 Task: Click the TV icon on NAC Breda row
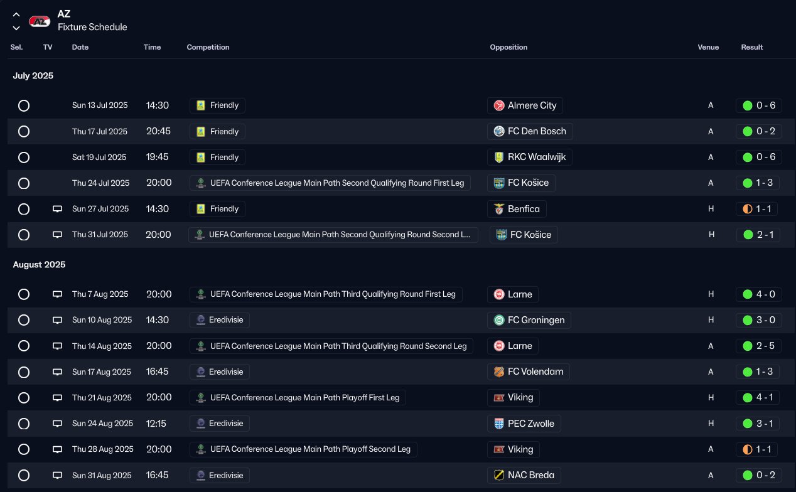[x=57, y=475]
